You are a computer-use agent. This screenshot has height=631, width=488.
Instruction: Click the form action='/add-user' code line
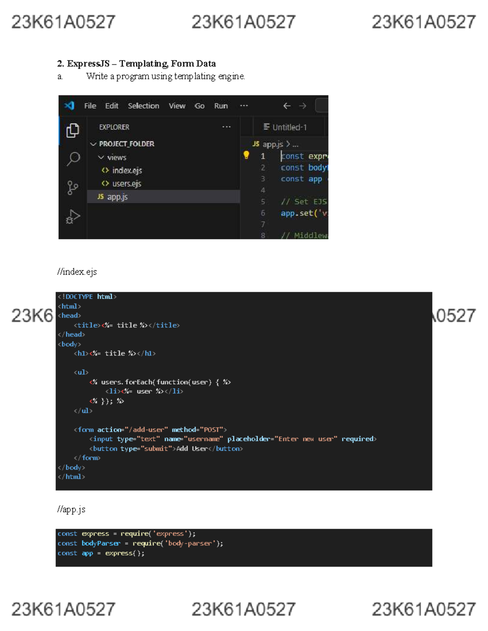150,429
